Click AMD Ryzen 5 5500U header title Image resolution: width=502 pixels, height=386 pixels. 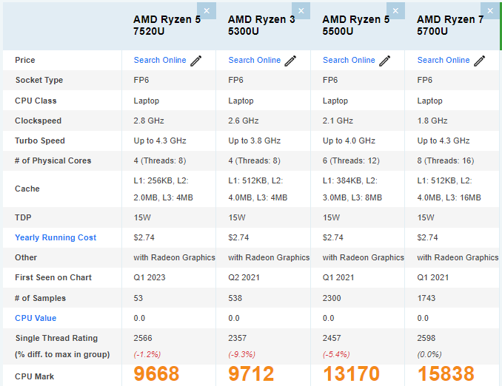pos(355,25)
